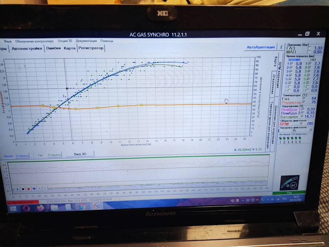Open Firefox from the taskbar
The height and width of the screenshot is (247, 329).
[x=40, y=208]
